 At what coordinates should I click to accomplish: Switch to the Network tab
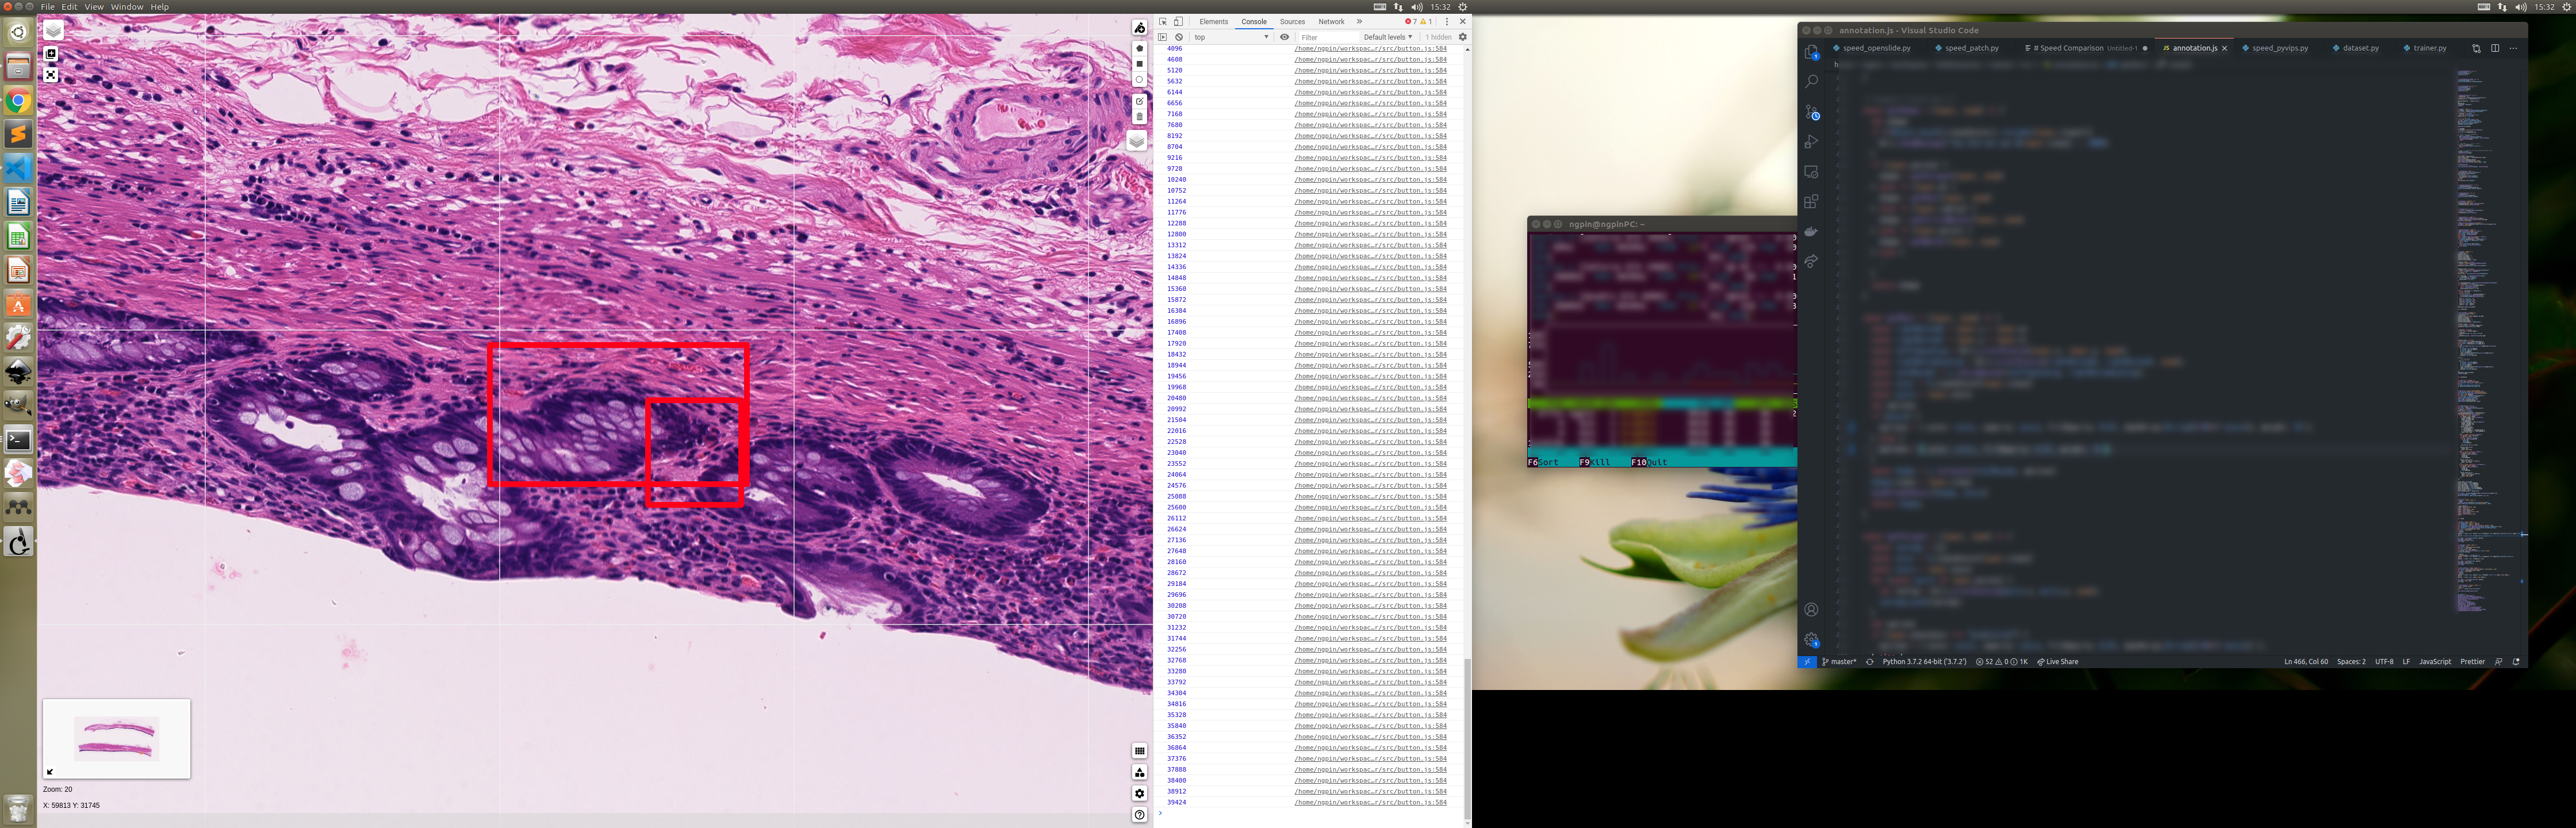click(x=1331, y=21)
